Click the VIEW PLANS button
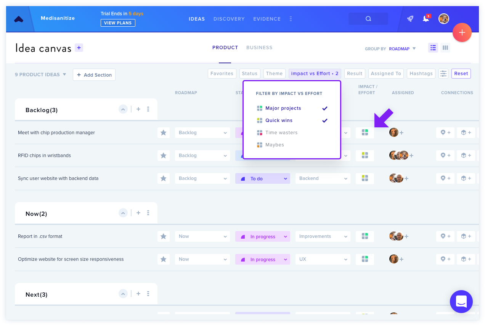 click(x=118, y=23)
